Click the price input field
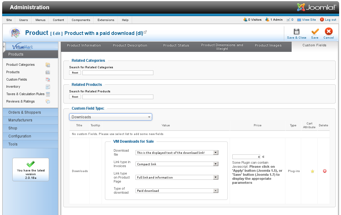 click(246, 157)
